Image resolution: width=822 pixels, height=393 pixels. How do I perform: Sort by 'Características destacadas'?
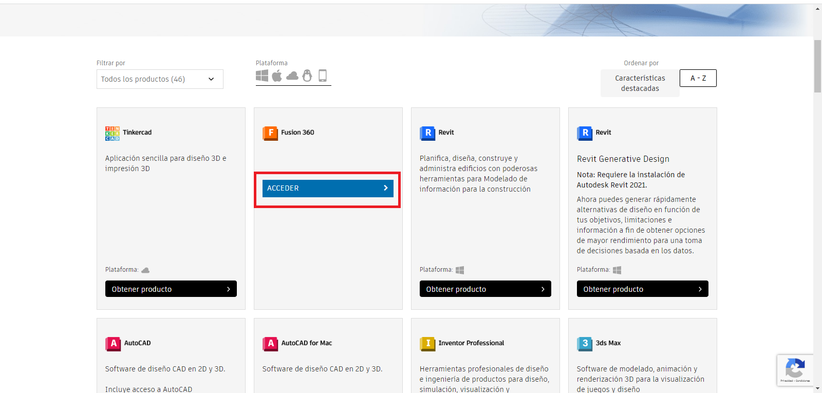point(640,83)
